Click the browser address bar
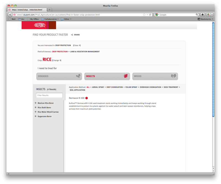The height and width of the screenshot is (184, 221). (x=80, y=15)
